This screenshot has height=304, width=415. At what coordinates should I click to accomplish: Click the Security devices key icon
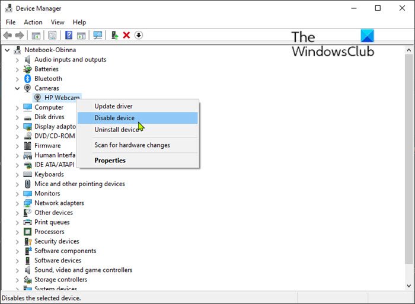(x=27, y=241)
